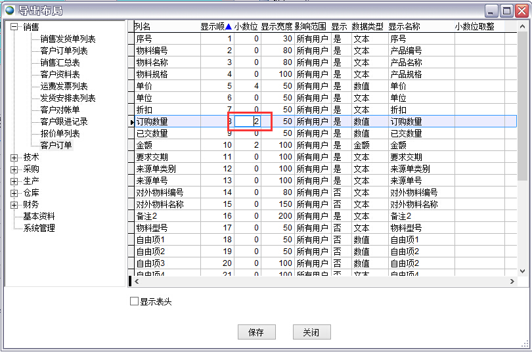Open 系统管理 tree item

39,228
